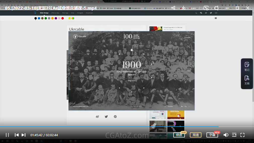
Task: Open the 笔记 notes panel
Action: click(x=247, y=66)
